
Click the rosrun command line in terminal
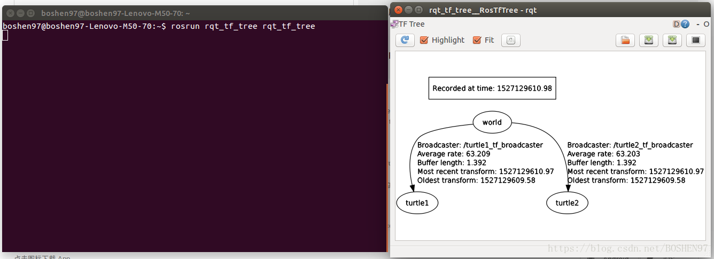[159, 26]
